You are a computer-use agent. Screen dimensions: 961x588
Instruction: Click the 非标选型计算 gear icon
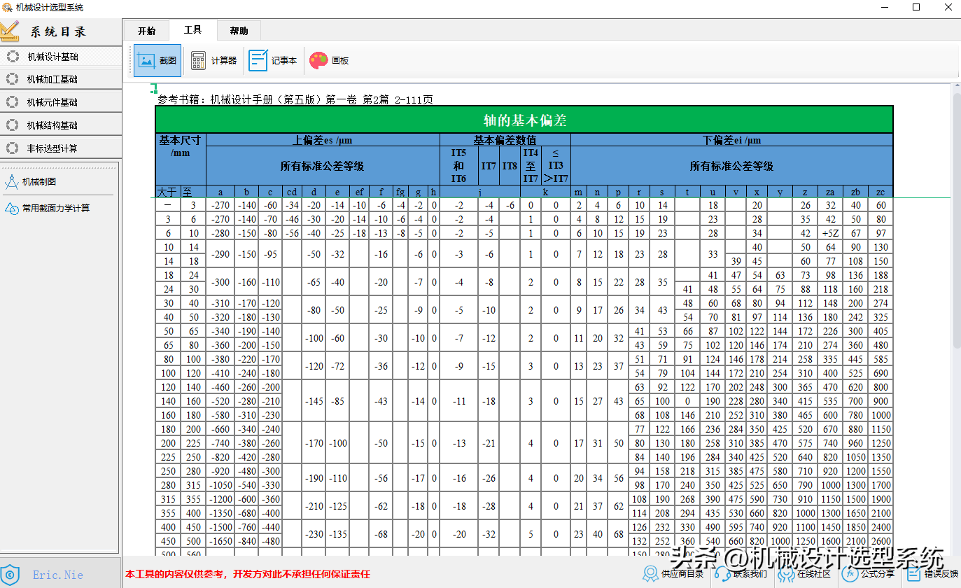(x=12, y=148)
